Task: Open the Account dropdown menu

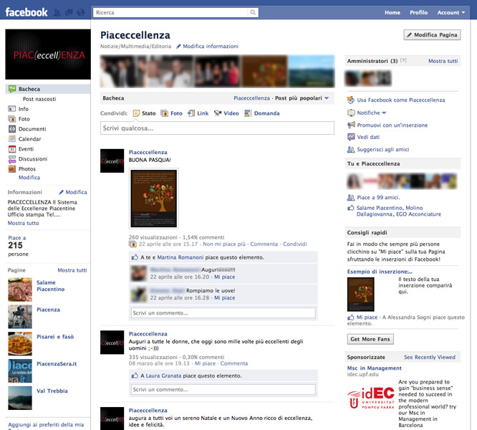Action: point(451,12)
